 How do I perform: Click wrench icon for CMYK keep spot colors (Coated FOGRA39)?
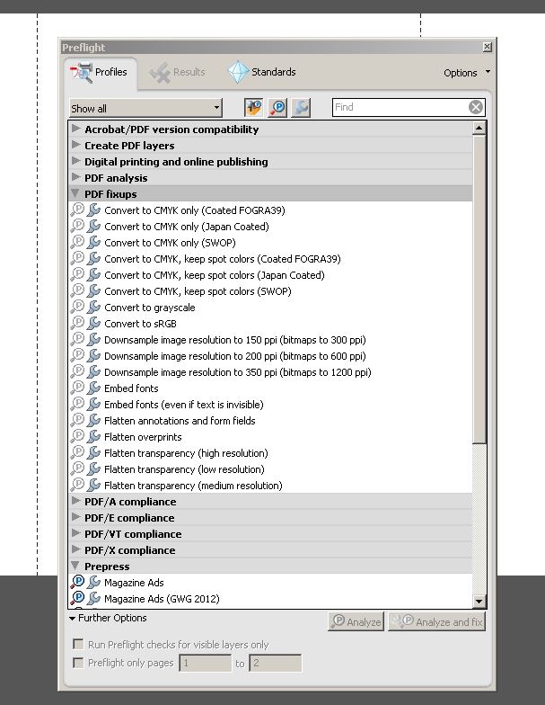click(x=93, y=259)
